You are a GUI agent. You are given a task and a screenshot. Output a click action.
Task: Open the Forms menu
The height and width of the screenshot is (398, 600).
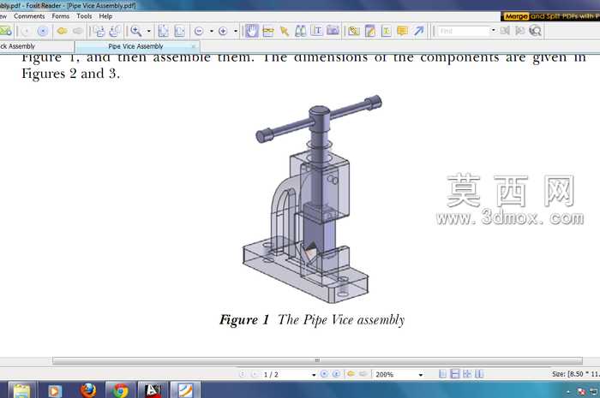(61, 16)
